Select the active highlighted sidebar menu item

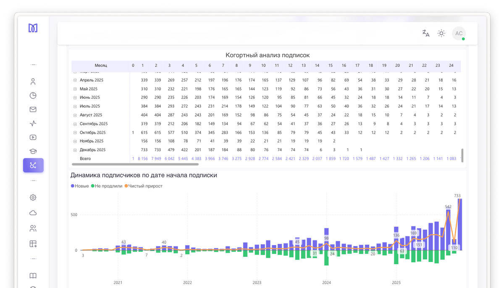(x=33, y=165)
